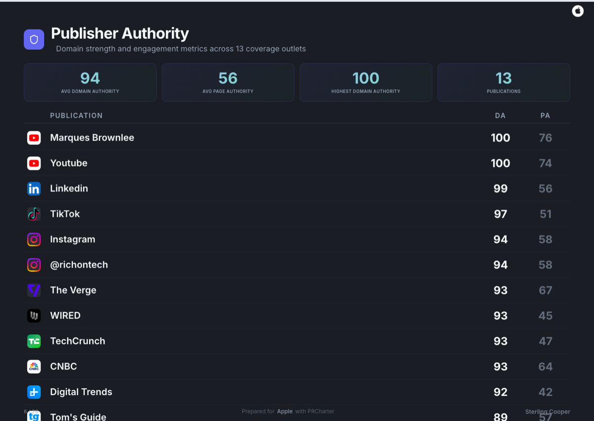Click the Digital Trends publication name
Viewport: 594px width, 421px height.
click(x=81, y=392)
